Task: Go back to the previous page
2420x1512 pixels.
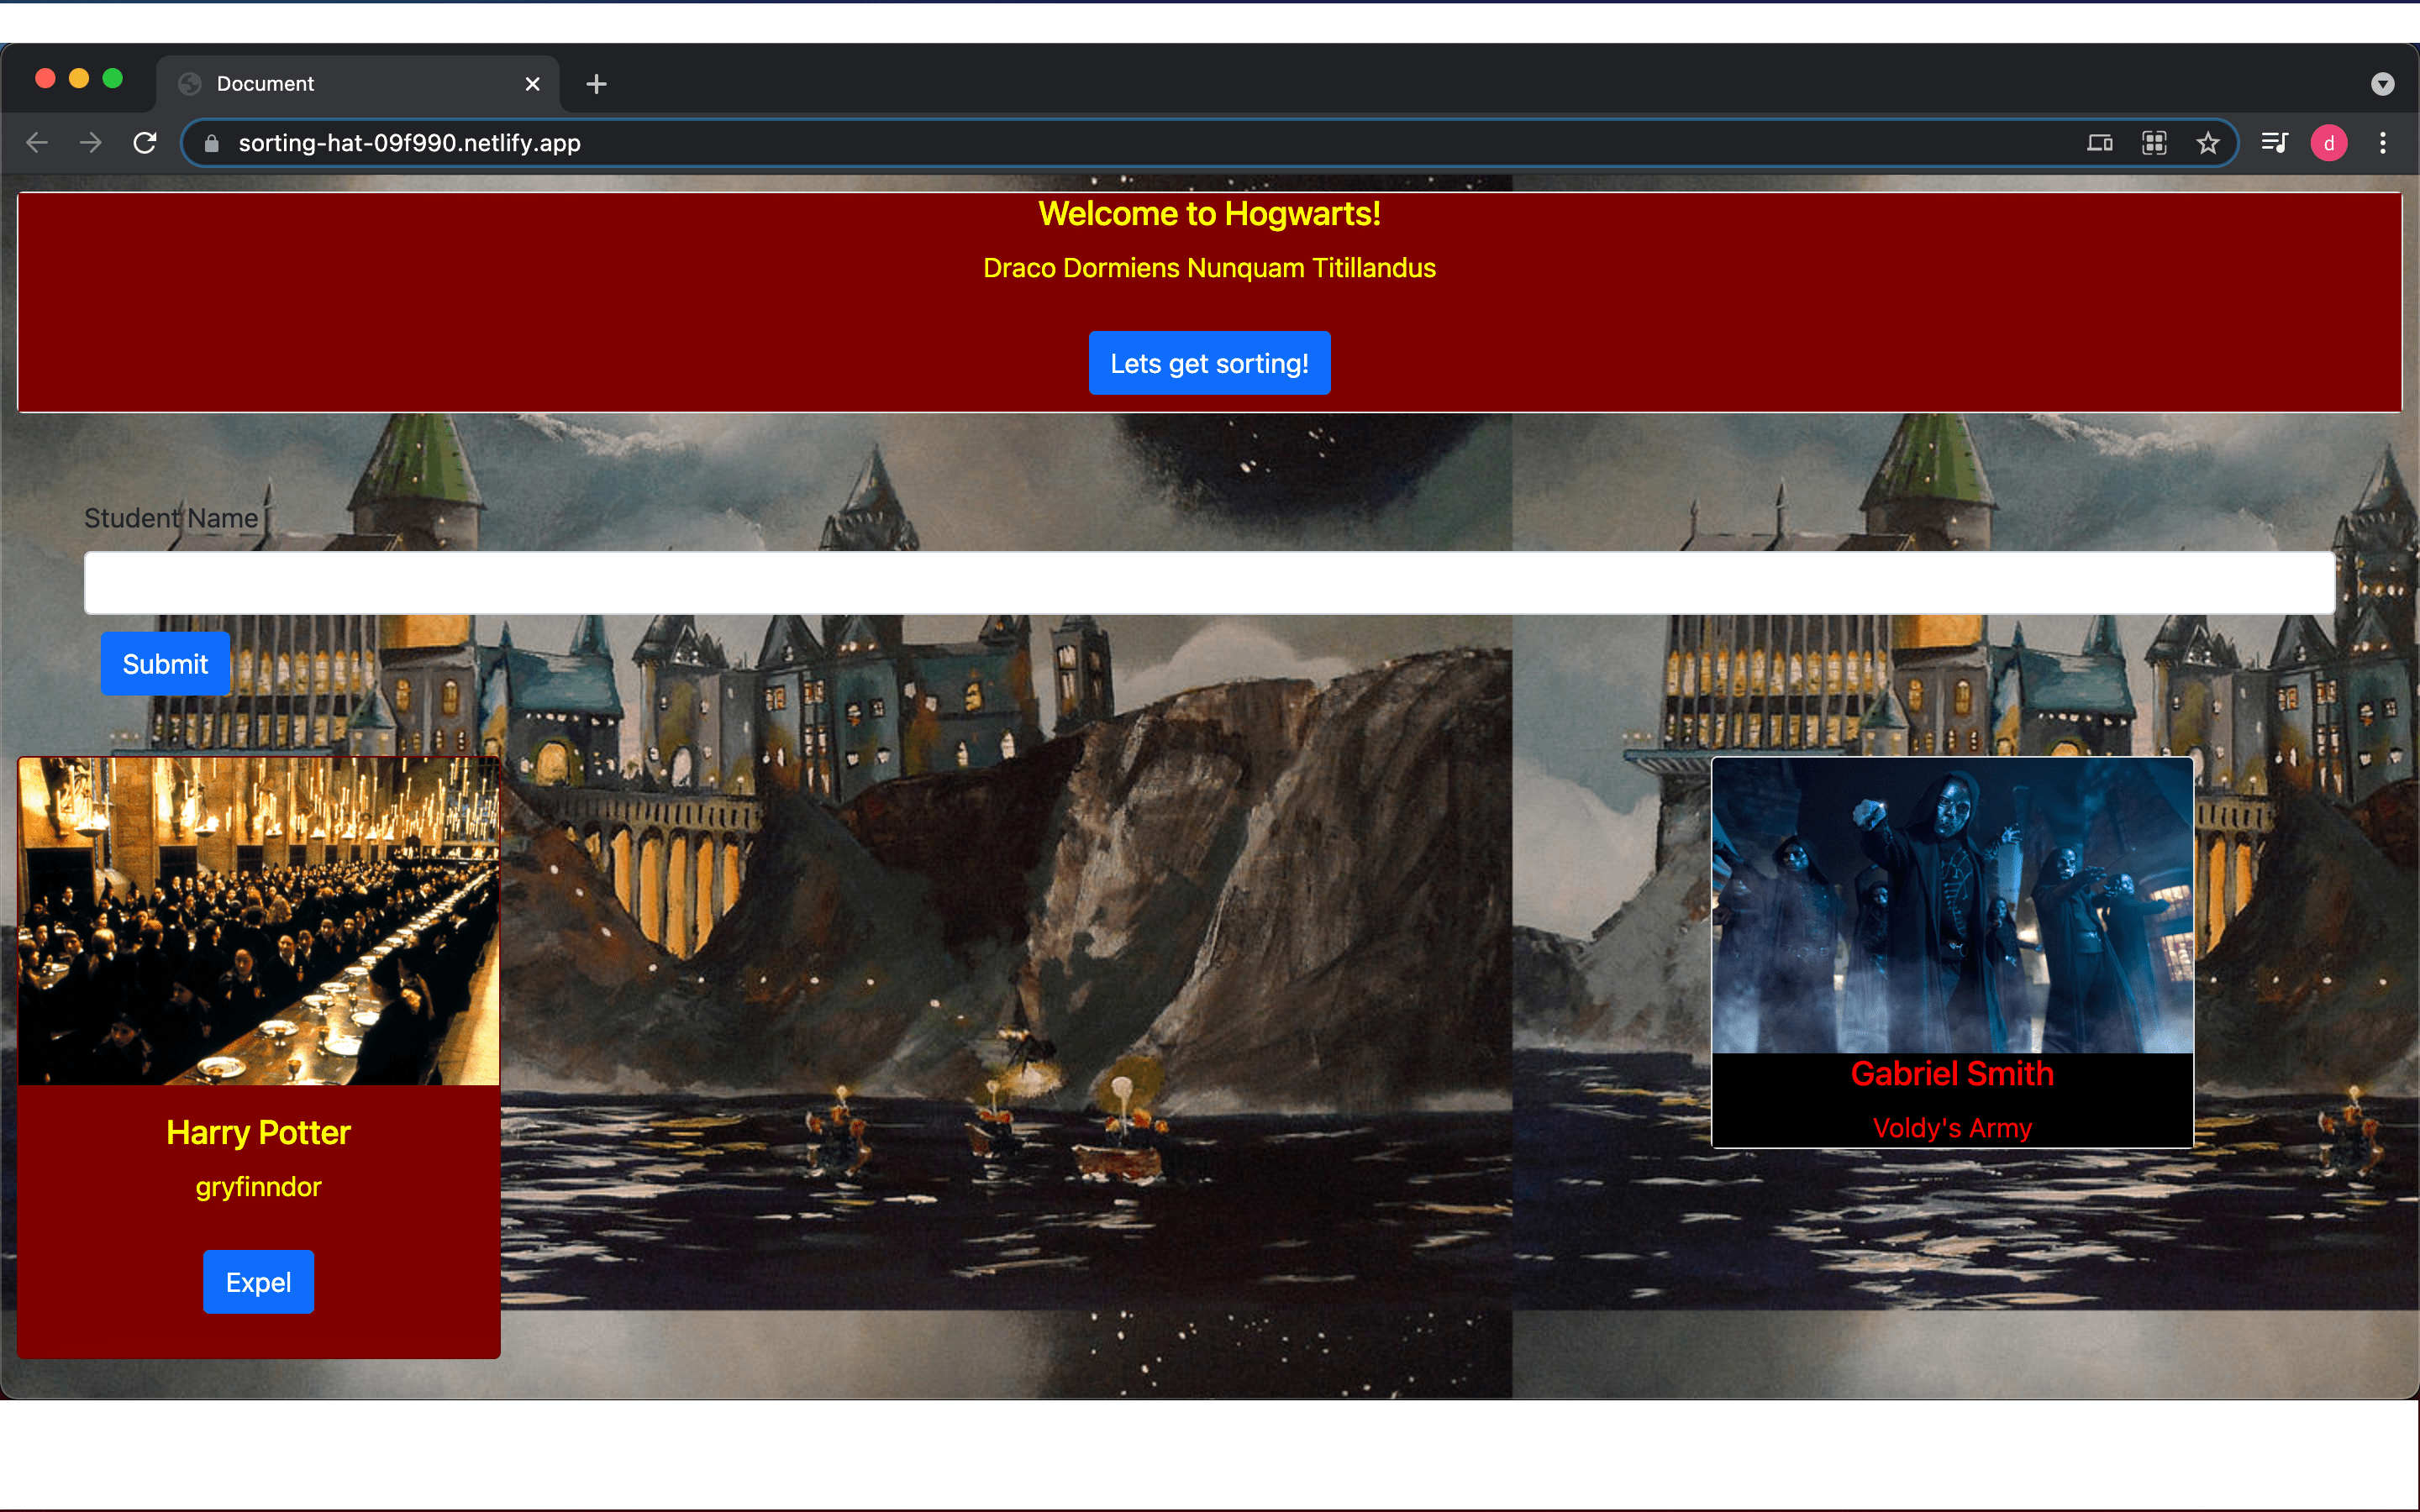Action: click(x=37, y=142)
